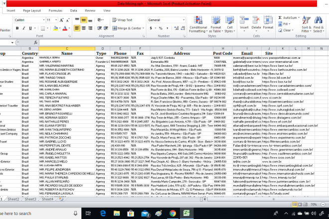Click the formula bar input

point(184,42)
